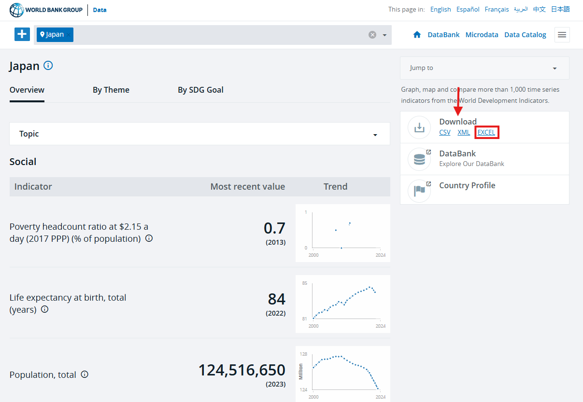Open the Life expectancy trend chart
Image resolution: width=583 pixels, height=402 pixels.
click(x=343, y=304)
